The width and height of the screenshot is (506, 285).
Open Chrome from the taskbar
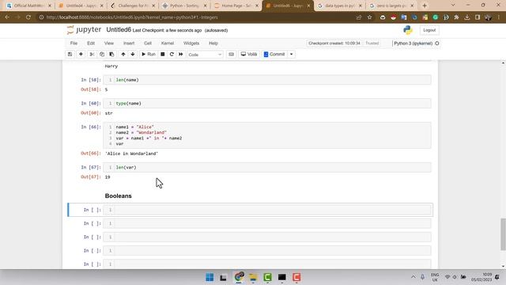point(239,277)
